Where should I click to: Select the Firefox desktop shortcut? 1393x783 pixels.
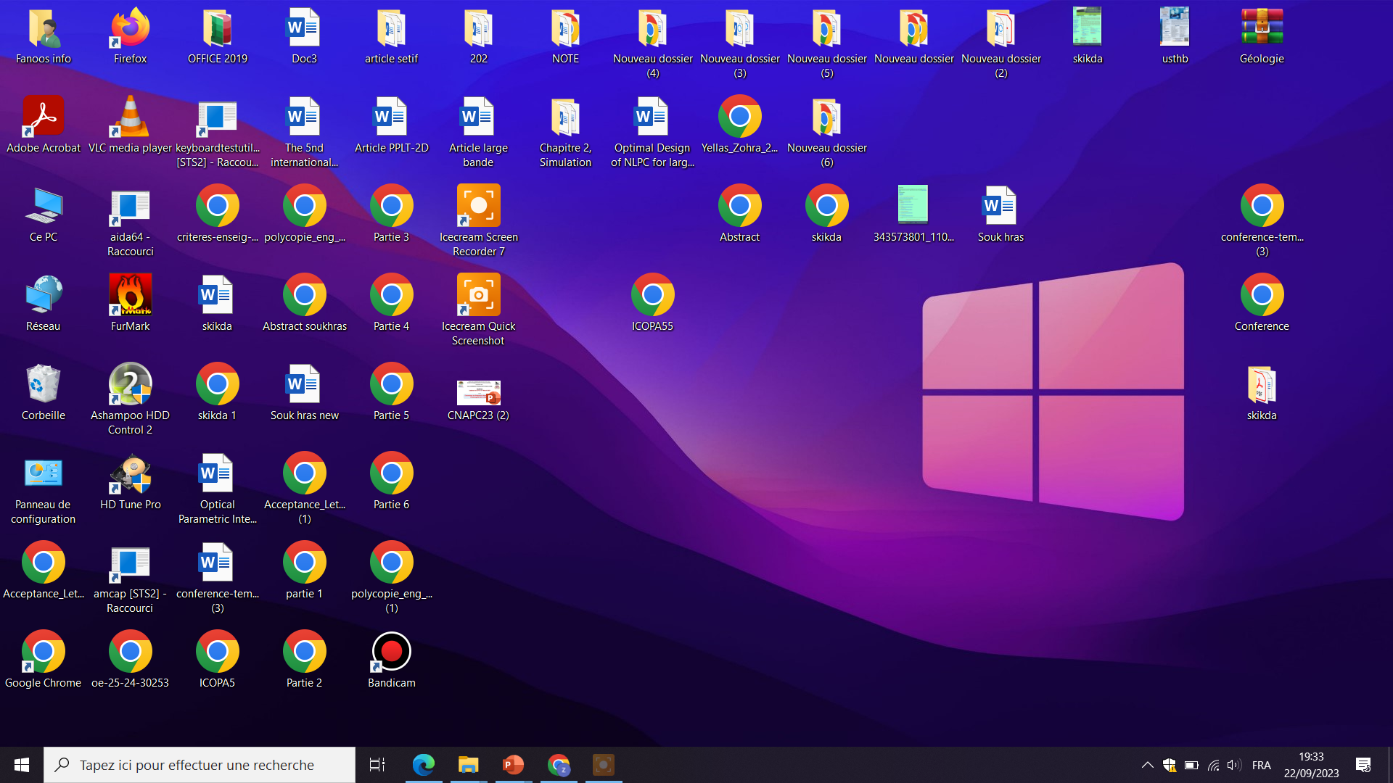pyautogui.click(x=131, y=29)
